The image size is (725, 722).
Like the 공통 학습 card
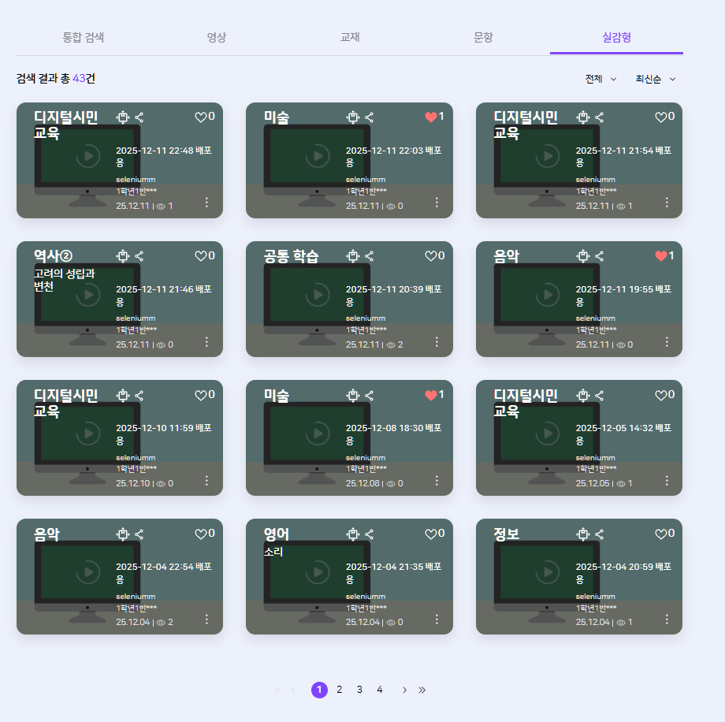[430, 256]
